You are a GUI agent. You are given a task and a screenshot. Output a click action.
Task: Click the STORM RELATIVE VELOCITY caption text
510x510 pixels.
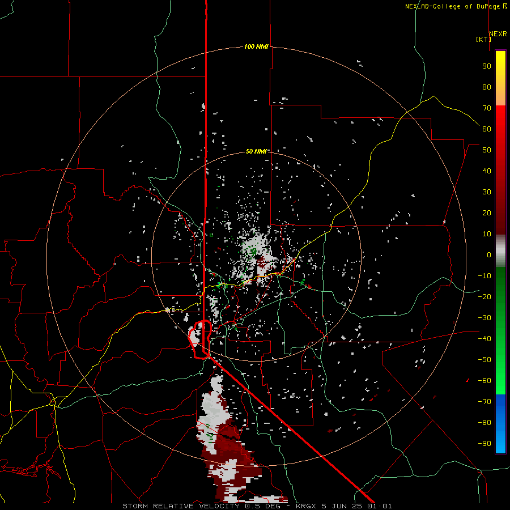(x=181, y=506)
